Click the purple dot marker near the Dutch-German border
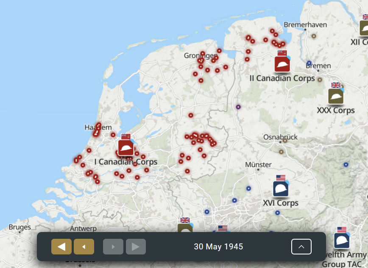This screenshot has width=368, height=268. coord(238,107)
